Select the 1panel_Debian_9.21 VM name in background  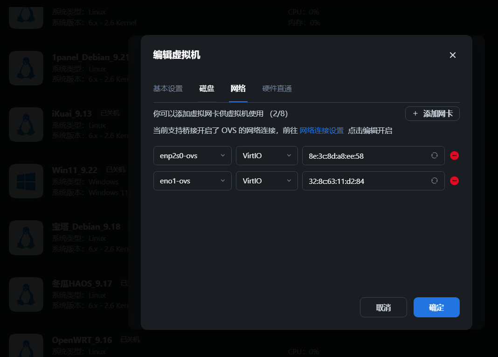pos(90,57)
